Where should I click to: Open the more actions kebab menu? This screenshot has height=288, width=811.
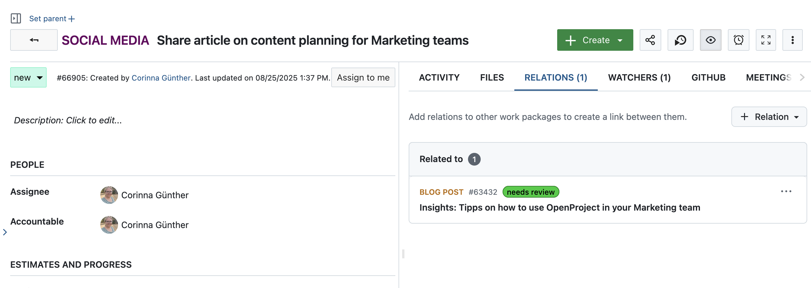click(x=793, y=40)
